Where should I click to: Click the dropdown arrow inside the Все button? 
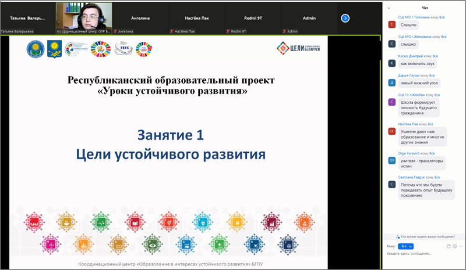coord(411,247)
